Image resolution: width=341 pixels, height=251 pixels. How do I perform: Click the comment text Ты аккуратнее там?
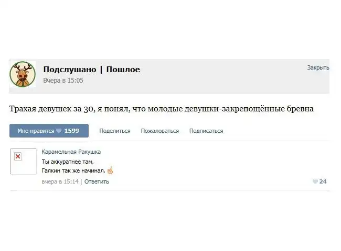(68, 162)
